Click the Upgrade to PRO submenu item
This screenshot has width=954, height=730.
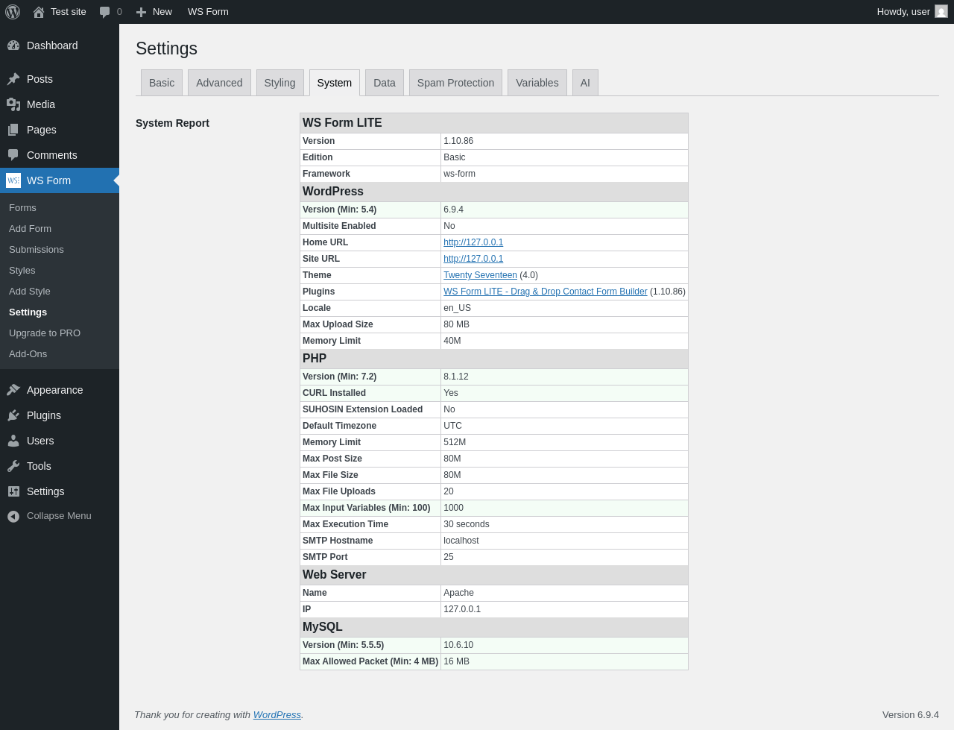[x=45, y=333]
